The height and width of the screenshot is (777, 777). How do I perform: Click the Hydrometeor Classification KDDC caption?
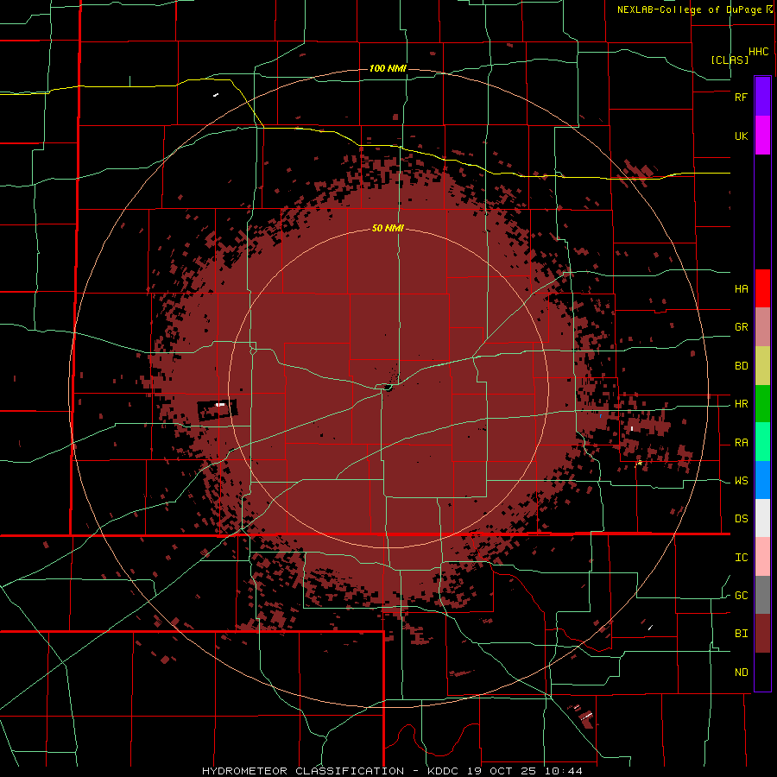[392, 771]
